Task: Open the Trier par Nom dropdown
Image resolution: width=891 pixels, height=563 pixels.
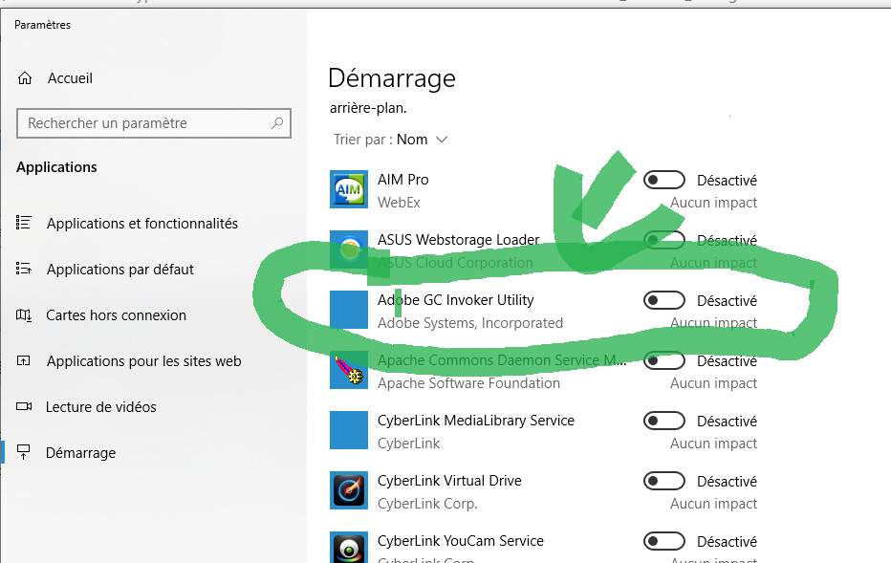Action: click(x=391, y=140)
